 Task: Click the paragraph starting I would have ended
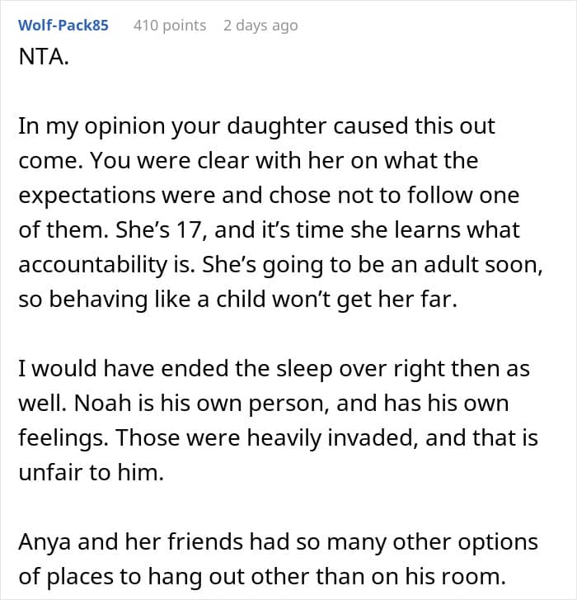[278, 420]
